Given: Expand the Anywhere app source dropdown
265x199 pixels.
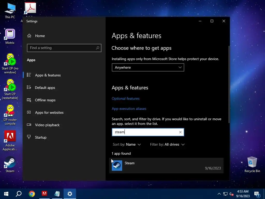Looking at the screenshot, I should (x=148, y=67).
